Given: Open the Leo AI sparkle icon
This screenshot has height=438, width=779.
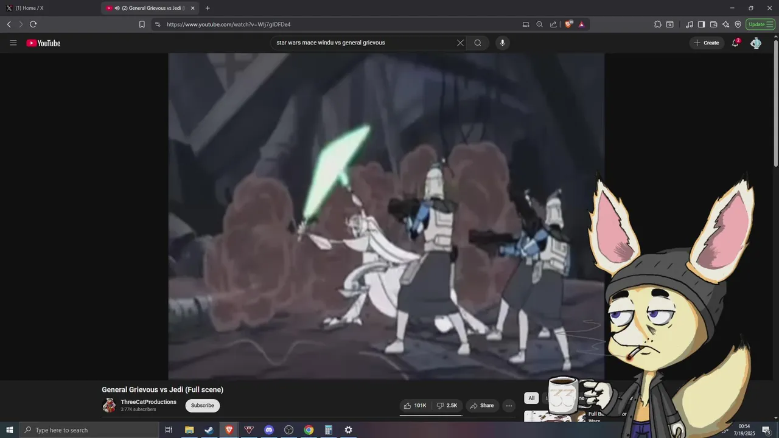Looking at the screenshot, I should tap(725, 24).
